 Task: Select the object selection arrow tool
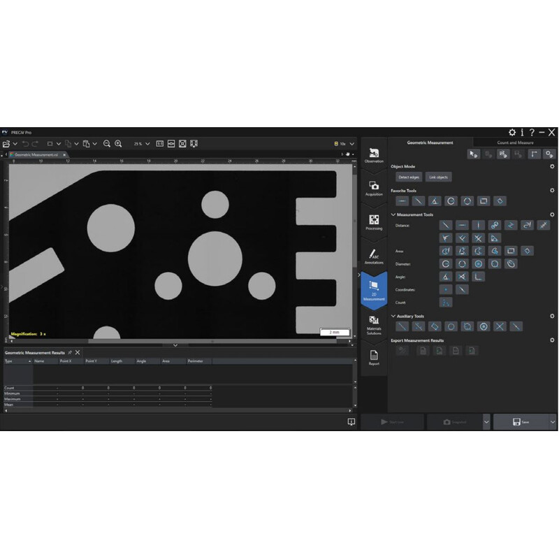[x=472, y=154]
